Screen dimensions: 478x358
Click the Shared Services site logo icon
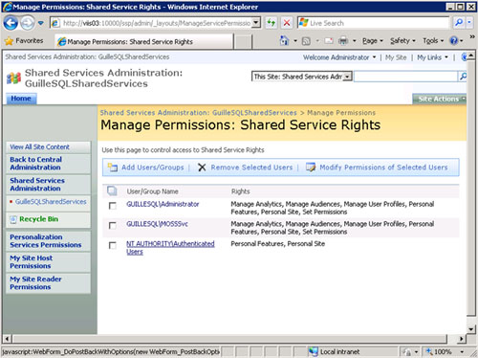pos(13,78)
